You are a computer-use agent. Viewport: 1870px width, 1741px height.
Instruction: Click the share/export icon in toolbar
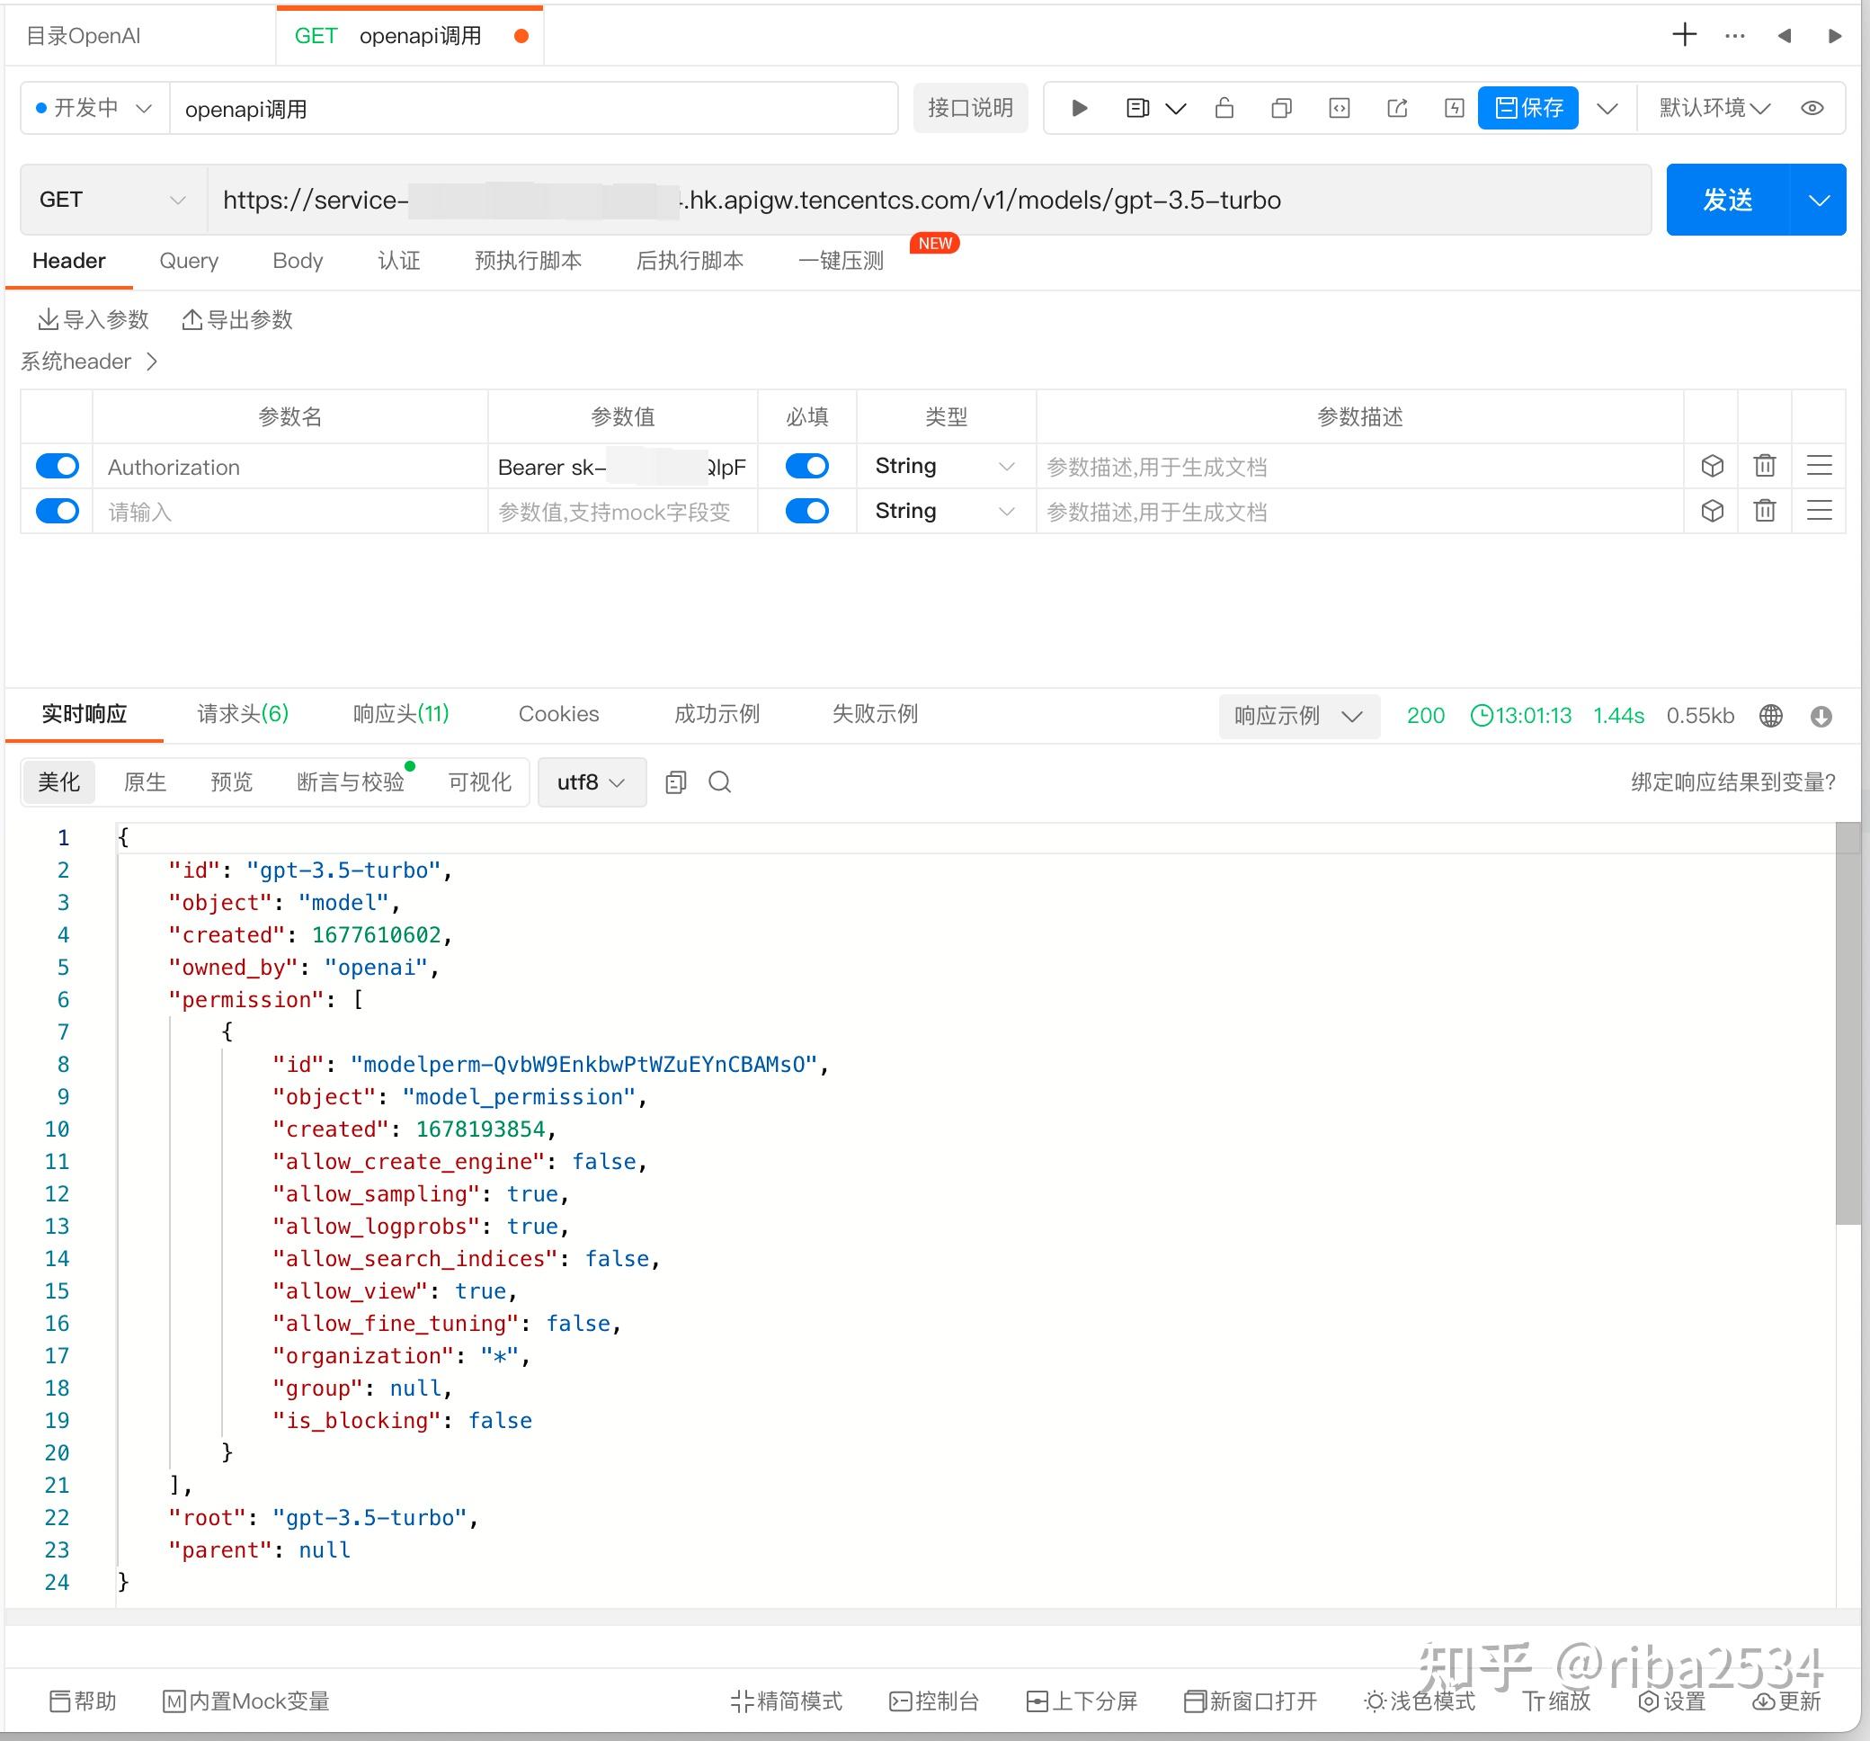point(1397,108)
